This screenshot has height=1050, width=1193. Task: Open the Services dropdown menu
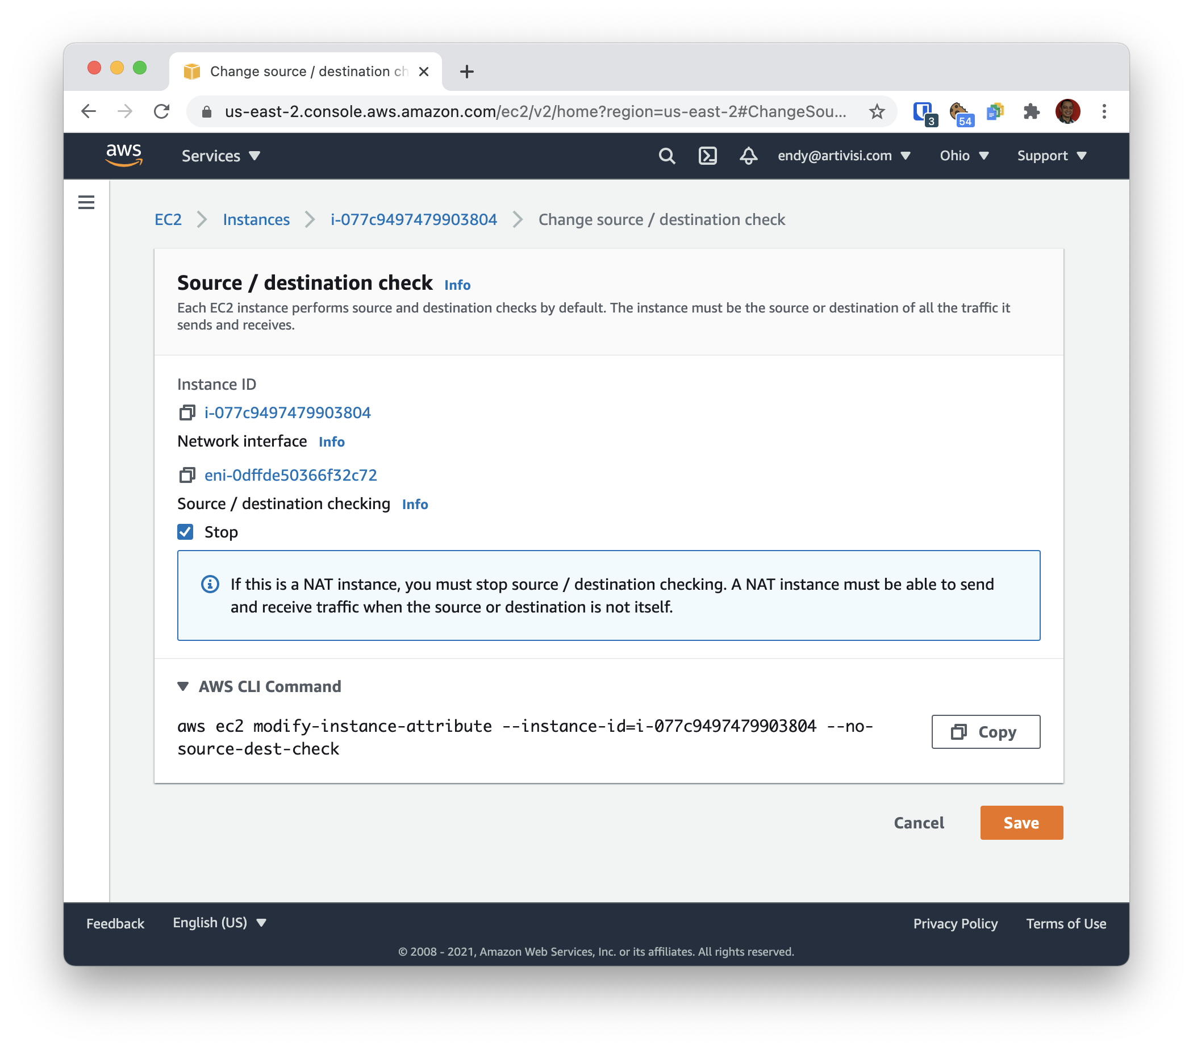pyautogui.click(x=220, y=156)
